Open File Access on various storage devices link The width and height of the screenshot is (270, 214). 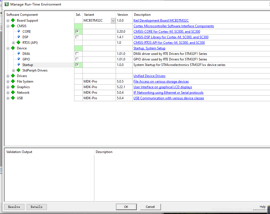click(161, 81)
